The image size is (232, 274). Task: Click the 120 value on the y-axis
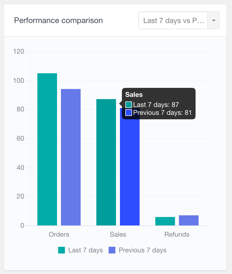click(x=19, y=52)
